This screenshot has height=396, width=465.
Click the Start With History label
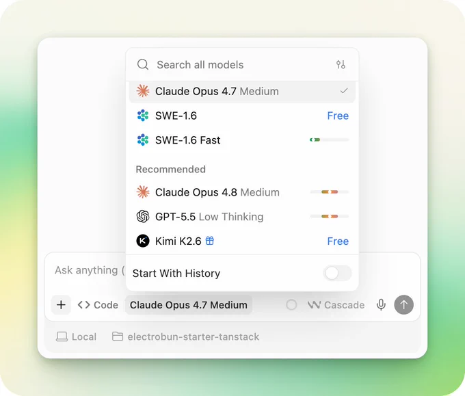point(176,273)
